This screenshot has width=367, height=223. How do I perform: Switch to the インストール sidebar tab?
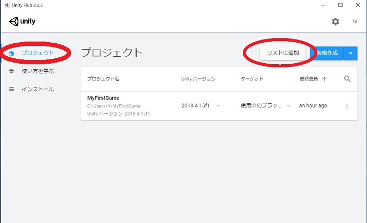click(x=37, y=89)
